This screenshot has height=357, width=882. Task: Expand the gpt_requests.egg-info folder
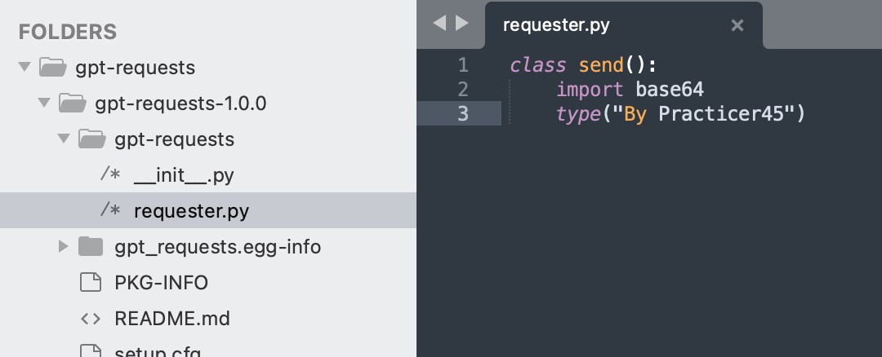point(64,247)
